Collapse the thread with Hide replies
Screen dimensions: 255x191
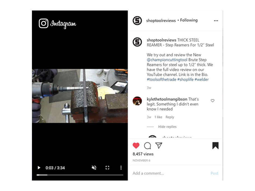[x=167, y=127]
